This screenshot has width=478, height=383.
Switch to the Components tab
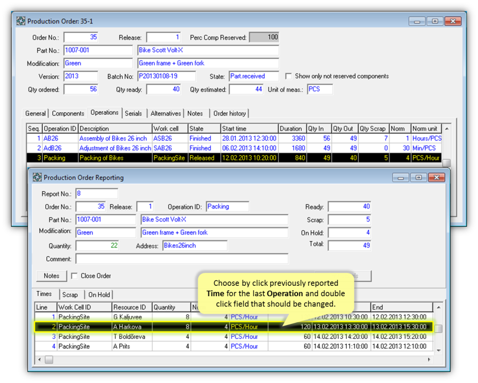coord(68,113)
